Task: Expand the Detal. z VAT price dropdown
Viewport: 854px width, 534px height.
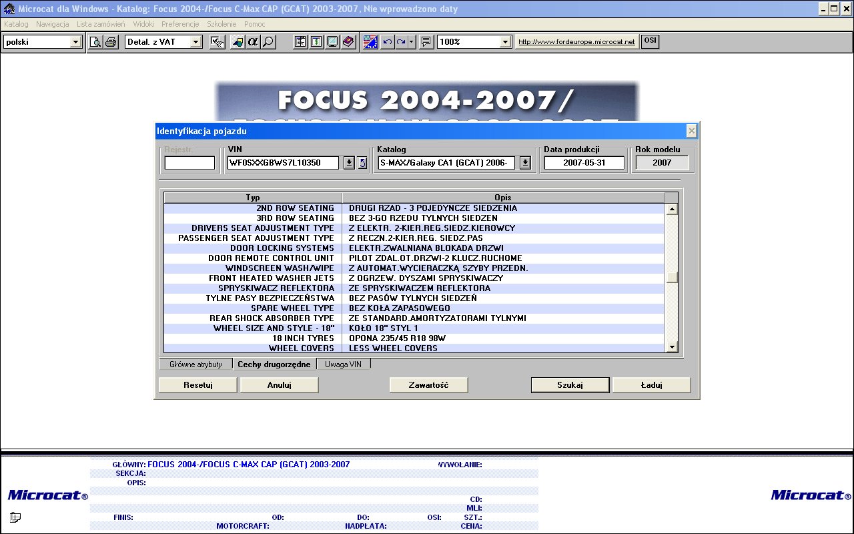Action: (195, 42)
